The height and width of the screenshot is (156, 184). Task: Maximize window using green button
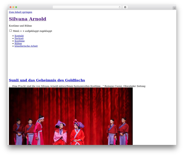[16, 7]
